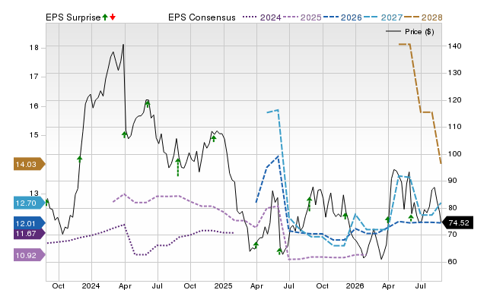Click the 2026 label on the time axis
The image size is (487, 290).
point(355,285)
